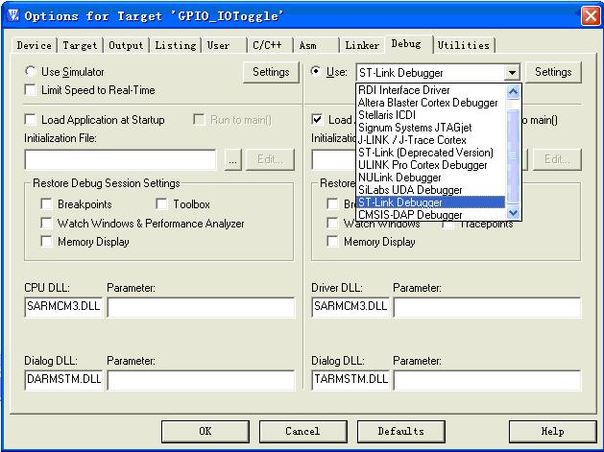The image size is (604, 452).
Task: Click the debugger list scrollbar thumb
Action: 513,155
